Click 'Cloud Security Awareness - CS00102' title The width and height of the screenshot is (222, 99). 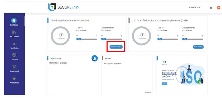pyautogui.click(x=70, y=20)
